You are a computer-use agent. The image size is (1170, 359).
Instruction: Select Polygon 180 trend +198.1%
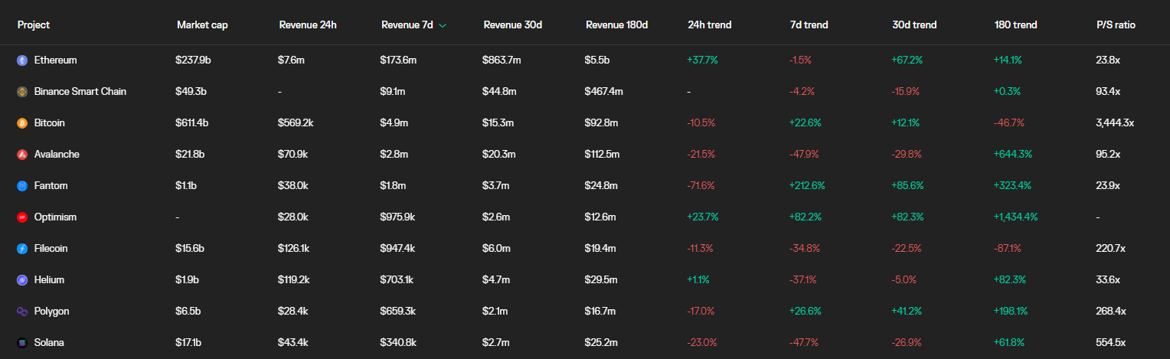pyautogui.click(x=1011, y=311)
